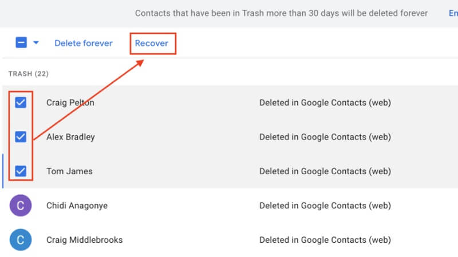Image resolution: width=458 pixels, height=257 pixels.
Task: Click the Recover button
Action: [152, 43]
